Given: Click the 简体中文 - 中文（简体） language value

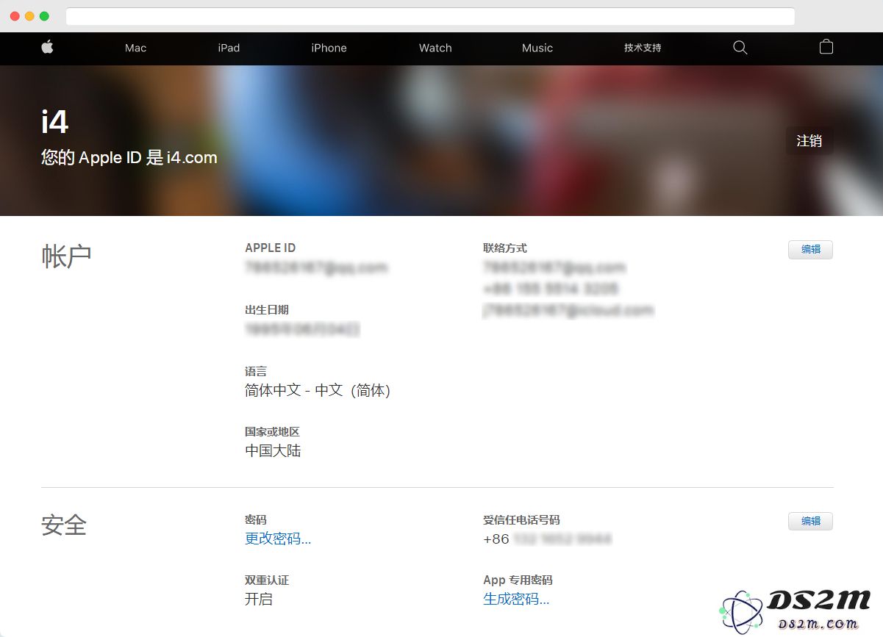Looking at the screenshot, I should click(x=318, y=390).
